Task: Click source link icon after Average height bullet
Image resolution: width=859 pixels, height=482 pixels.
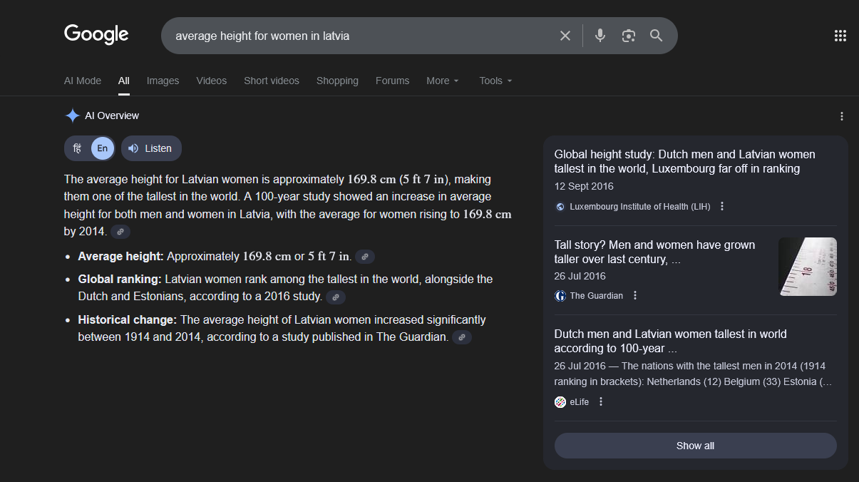Action: 365,257
